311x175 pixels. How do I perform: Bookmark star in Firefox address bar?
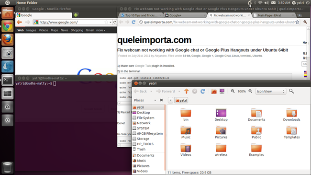(x=106, y=22)
